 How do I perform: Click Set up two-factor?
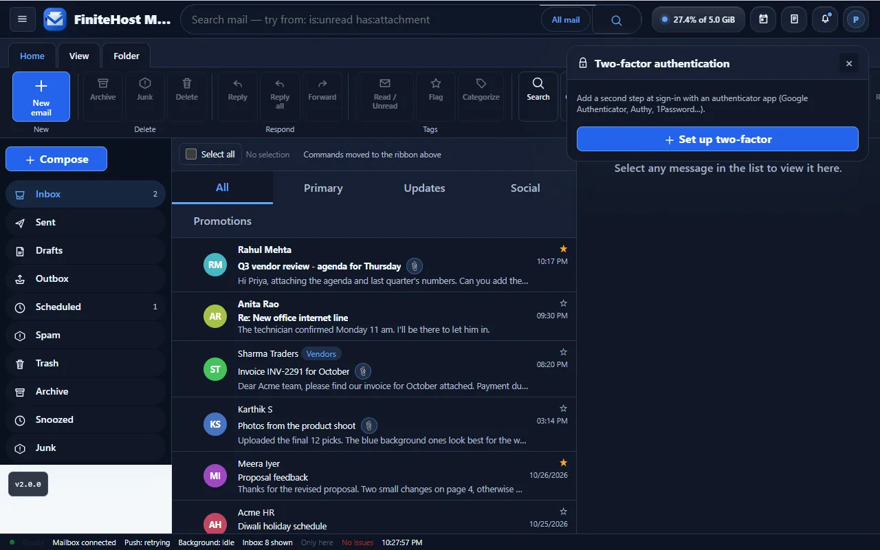(718, 139)
